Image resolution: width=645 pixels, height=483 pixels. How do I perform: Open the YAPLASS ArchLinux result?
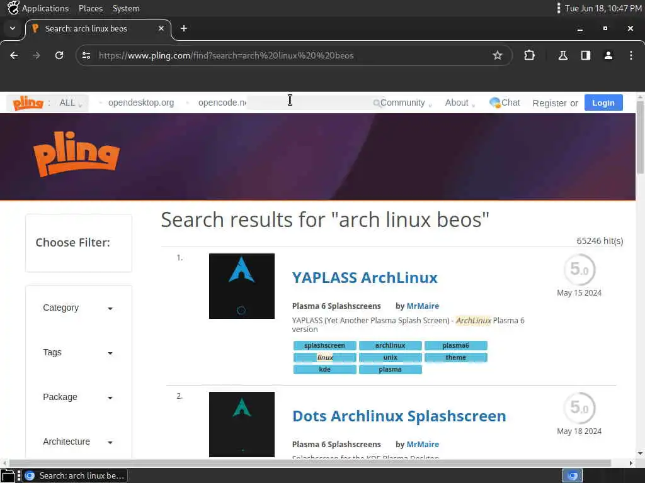click(x=365, y=277)
